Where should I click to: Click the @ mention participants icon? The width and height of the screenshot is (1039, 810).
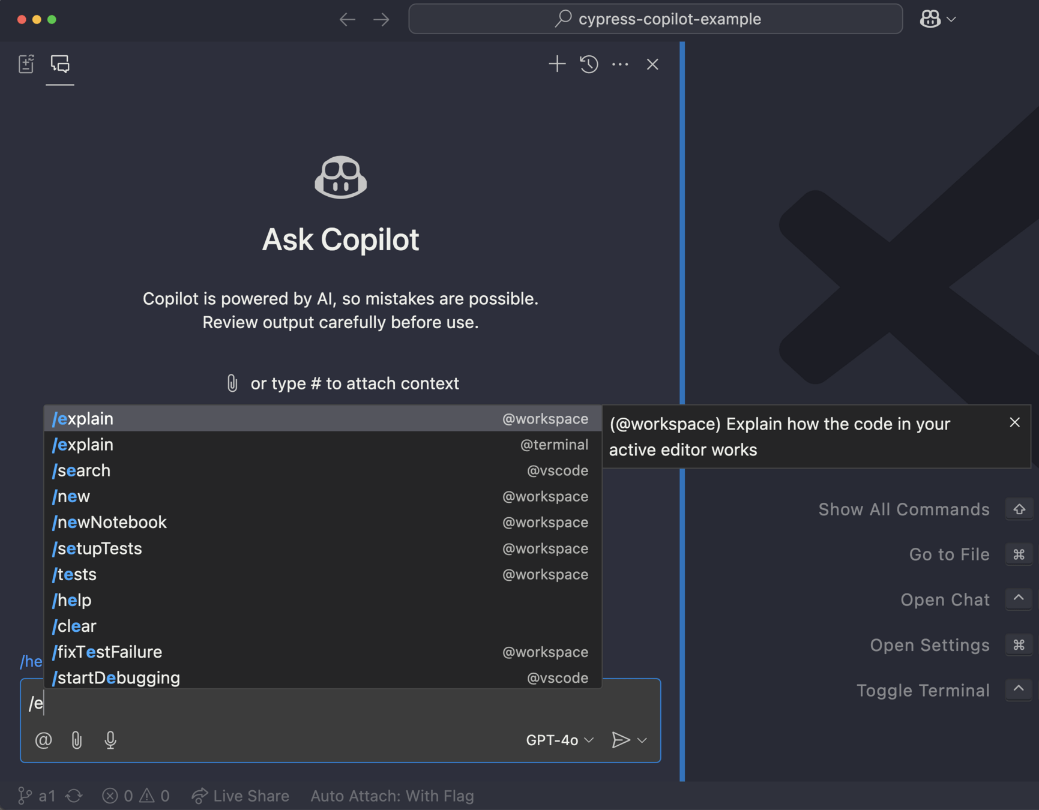tap(43, 740)
